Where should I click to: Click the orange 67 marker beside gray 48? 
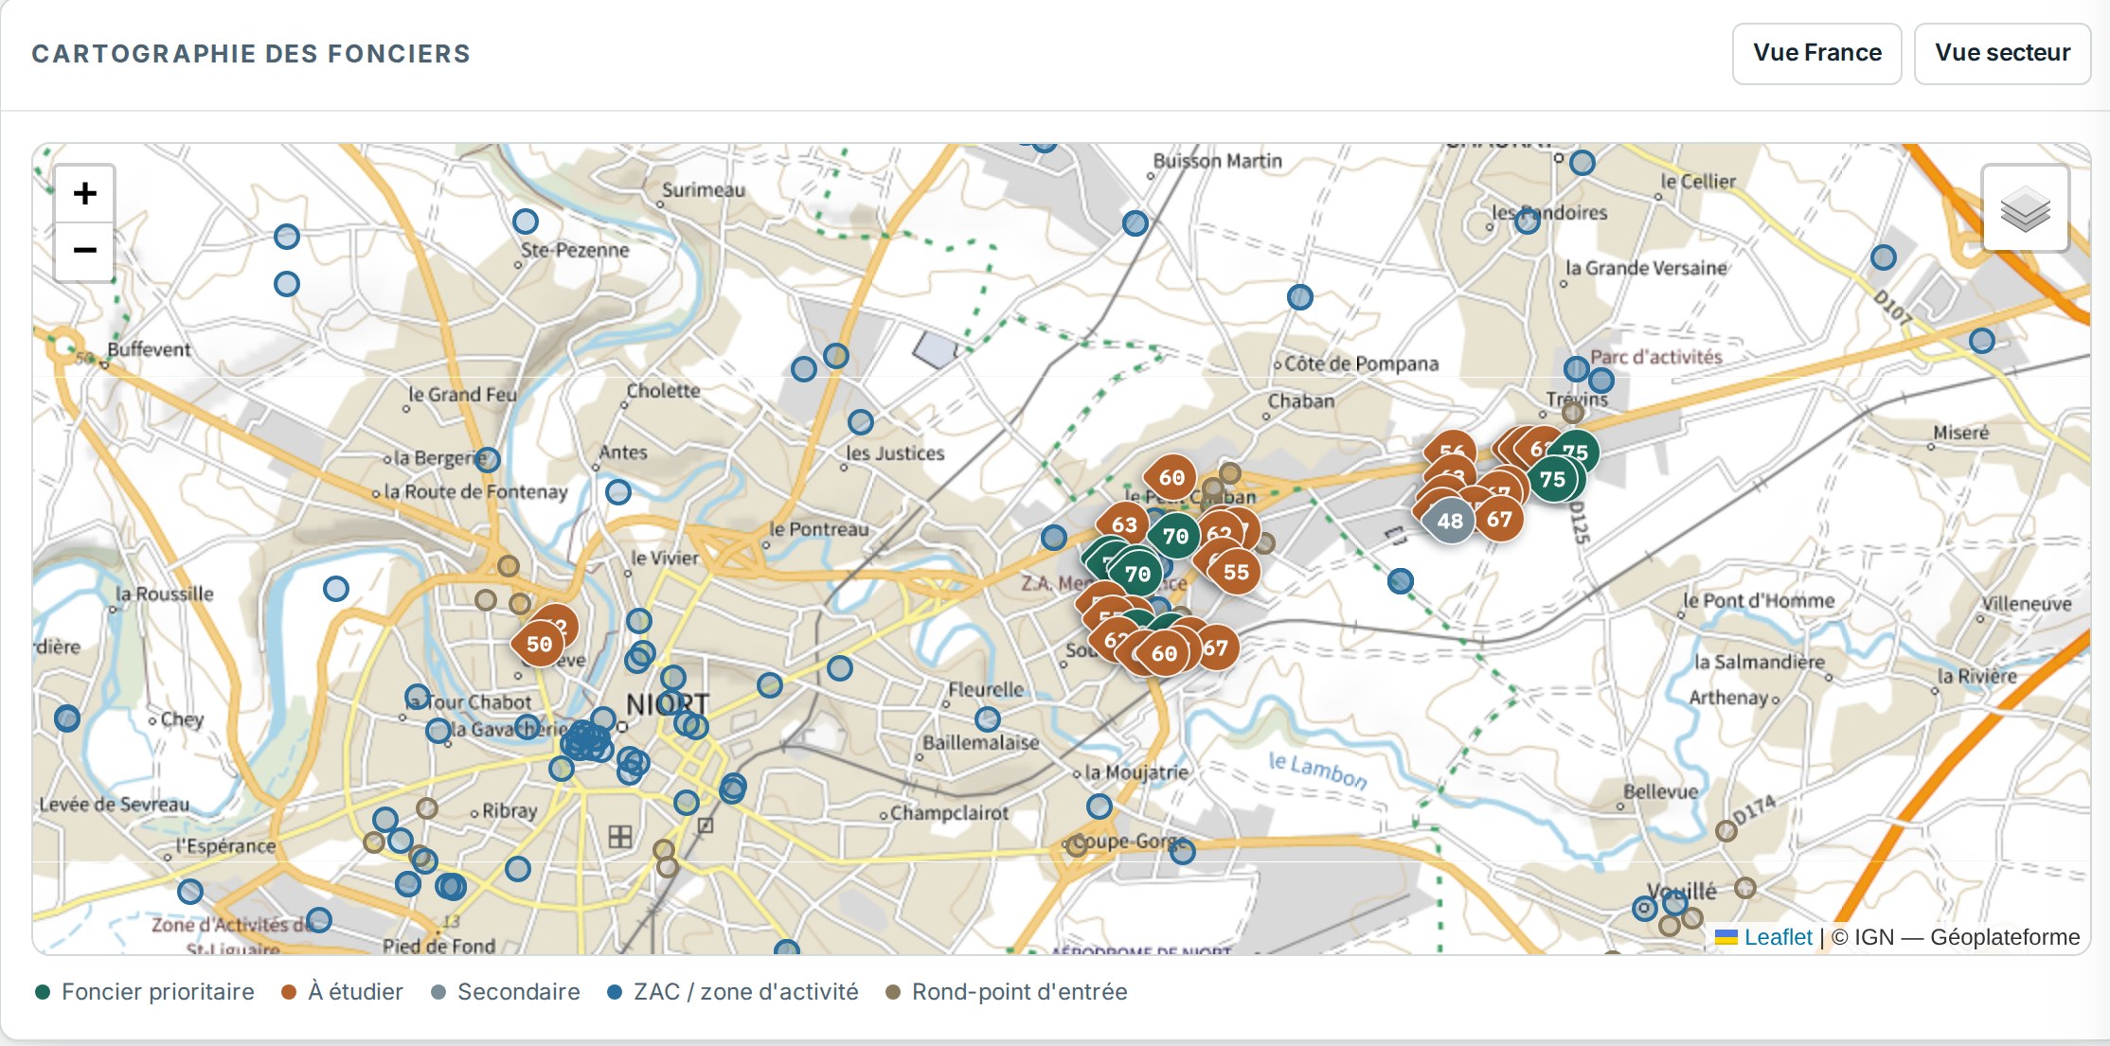click(1499, 519)
